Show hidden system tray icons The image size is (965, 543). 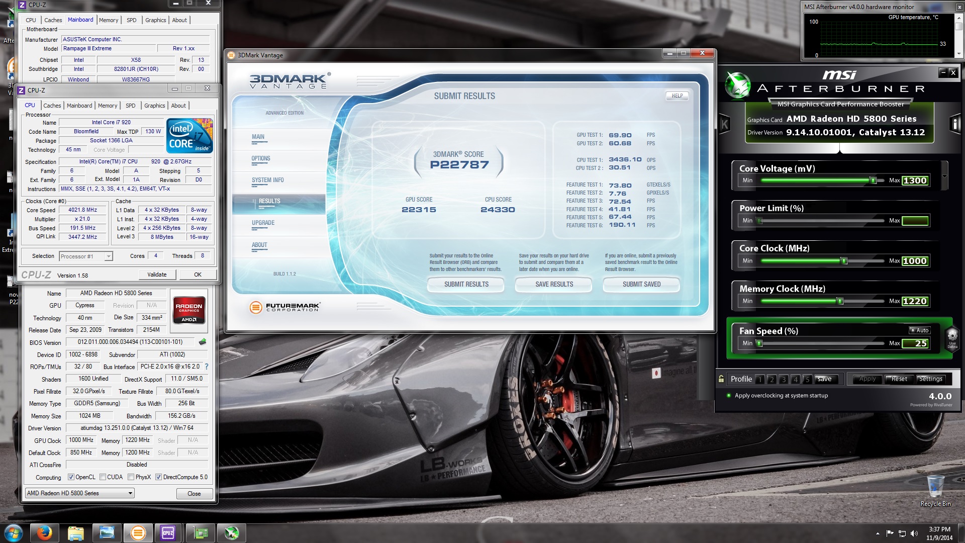coord(878,533)
